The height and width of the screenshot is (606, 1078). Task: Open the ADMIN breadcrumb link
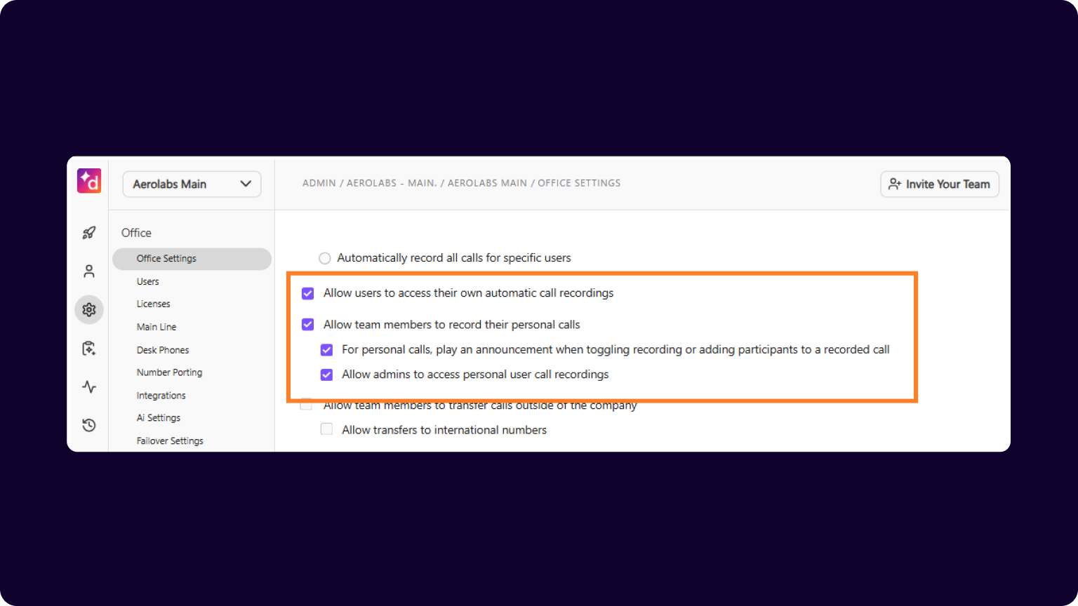[x=319, y=182]
